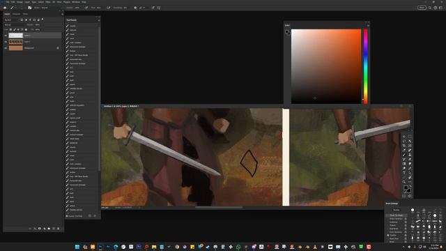Hide the Background layer eye icon

6,48
